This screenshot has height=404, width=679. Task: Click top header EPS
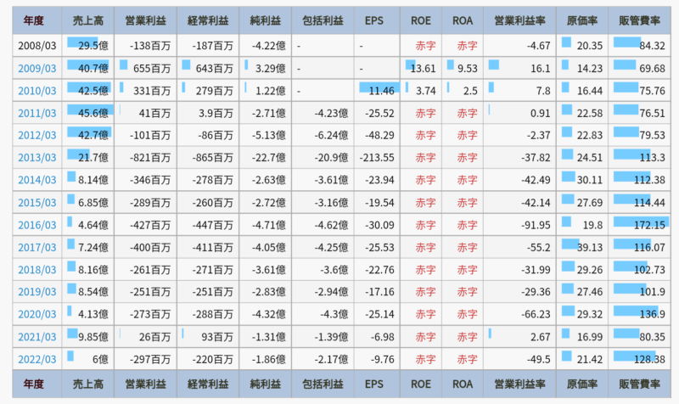coord(374,20)
